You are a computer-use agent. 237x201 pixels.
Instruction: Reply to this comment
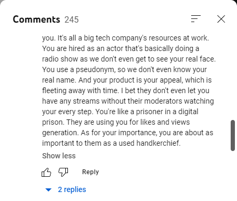(x=91, y=172)
